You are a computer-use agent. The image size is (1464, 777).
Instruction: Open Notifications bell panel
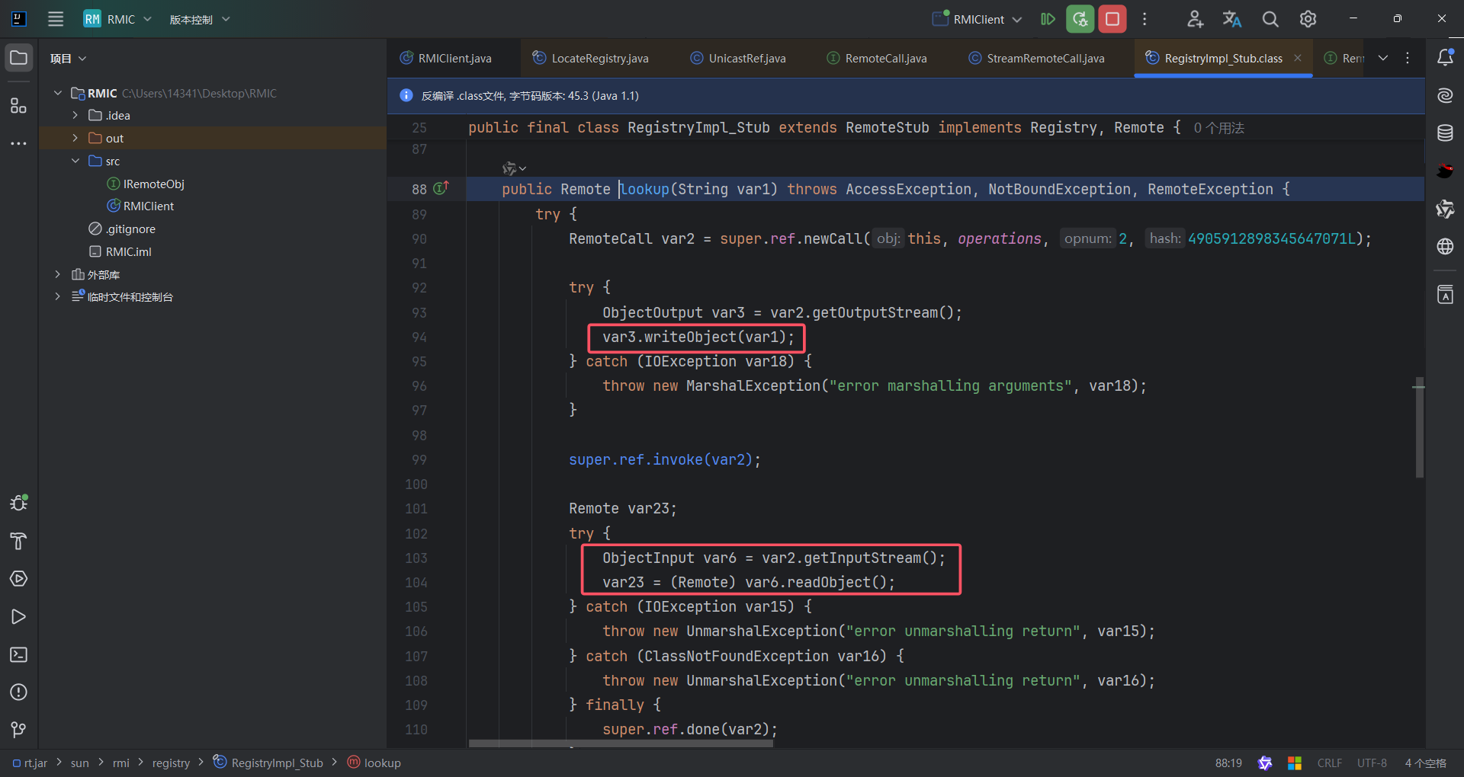(x=1445, y=58)
